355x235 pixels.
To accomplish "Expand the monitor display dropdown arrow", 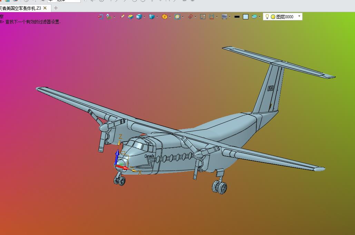I will pos(229,17).
